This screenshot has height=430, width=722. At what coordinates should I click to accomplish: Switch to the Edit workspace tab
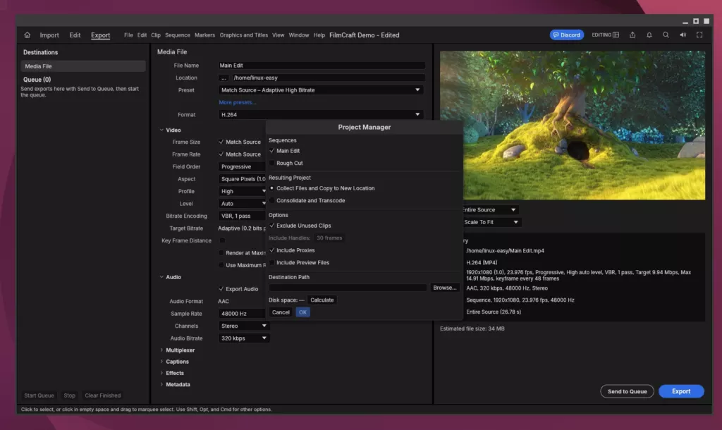tap(75, 35)
